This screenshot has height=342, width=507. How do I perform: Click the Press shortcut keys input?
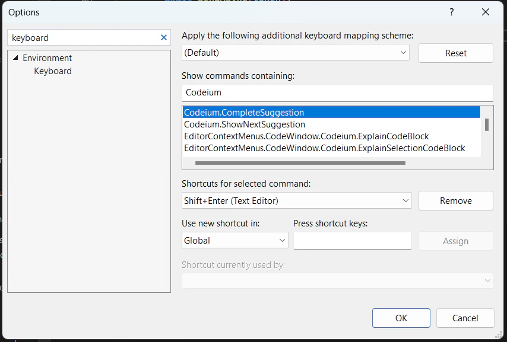tap(352, 241)
